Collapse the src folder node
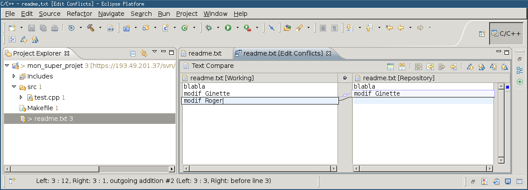Image resolution: width=528 pixels, height=190 pixels. (14, 87)
